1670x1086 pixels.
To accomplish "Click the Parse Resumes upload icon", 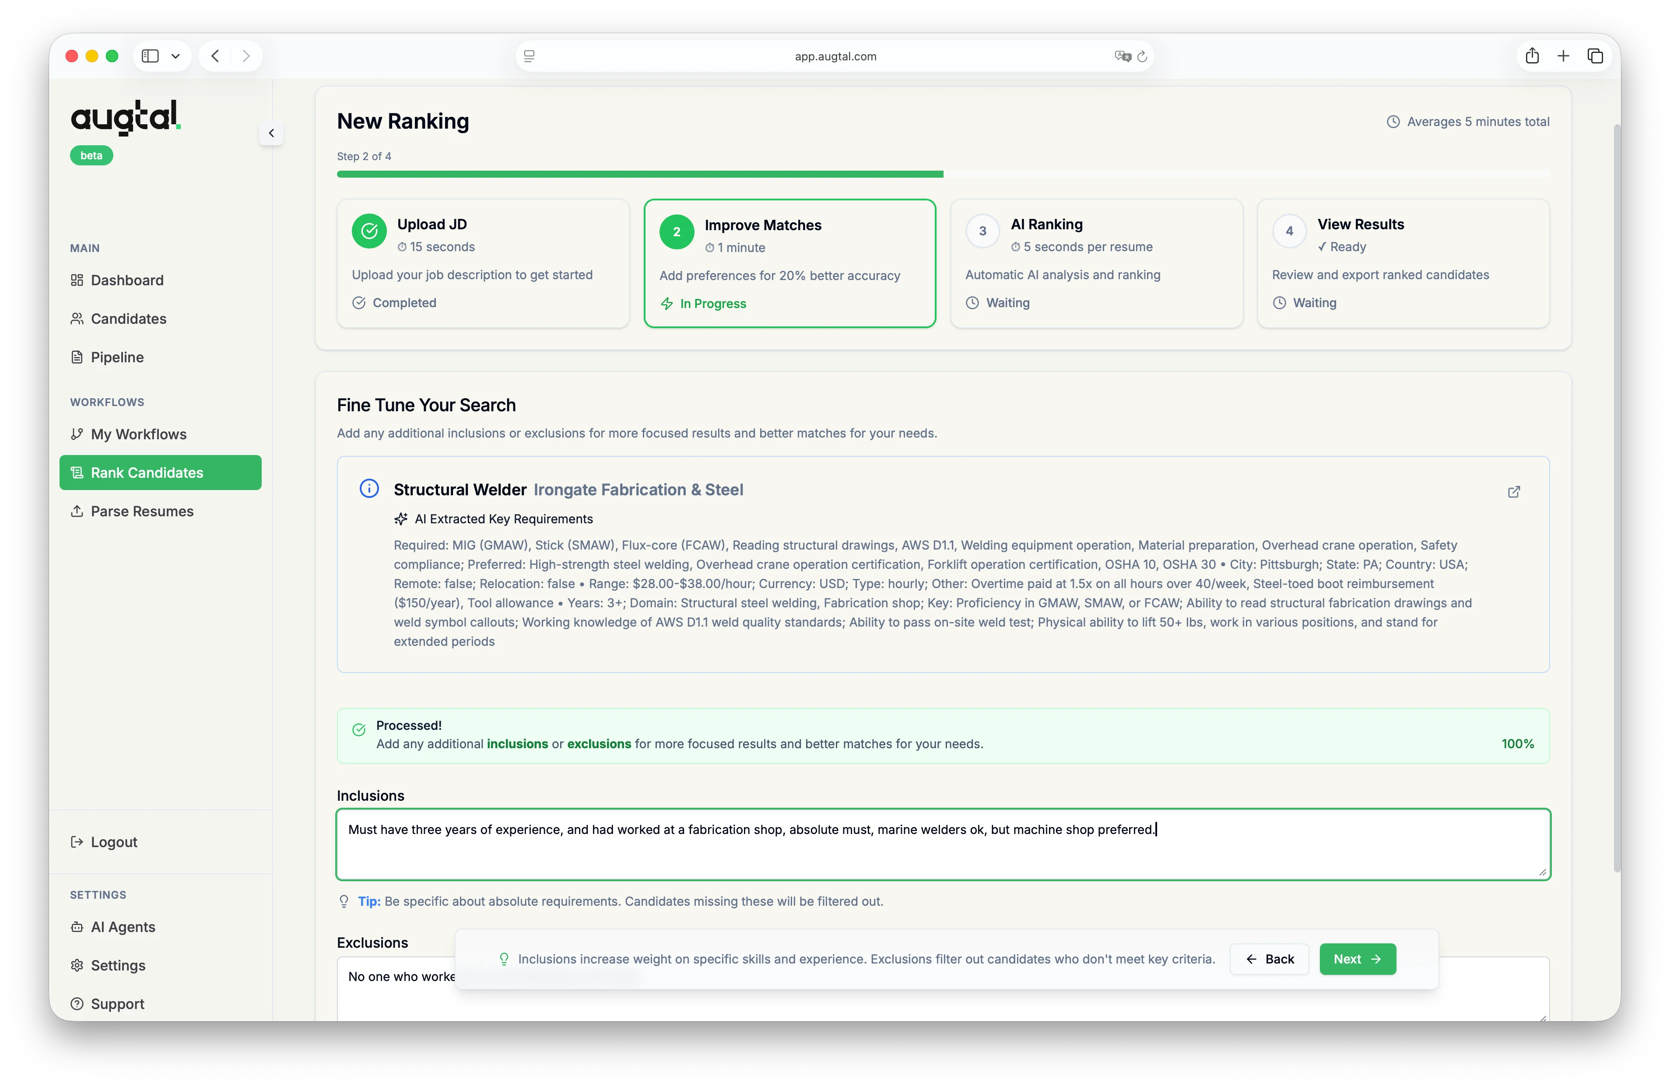I will 77,511.
